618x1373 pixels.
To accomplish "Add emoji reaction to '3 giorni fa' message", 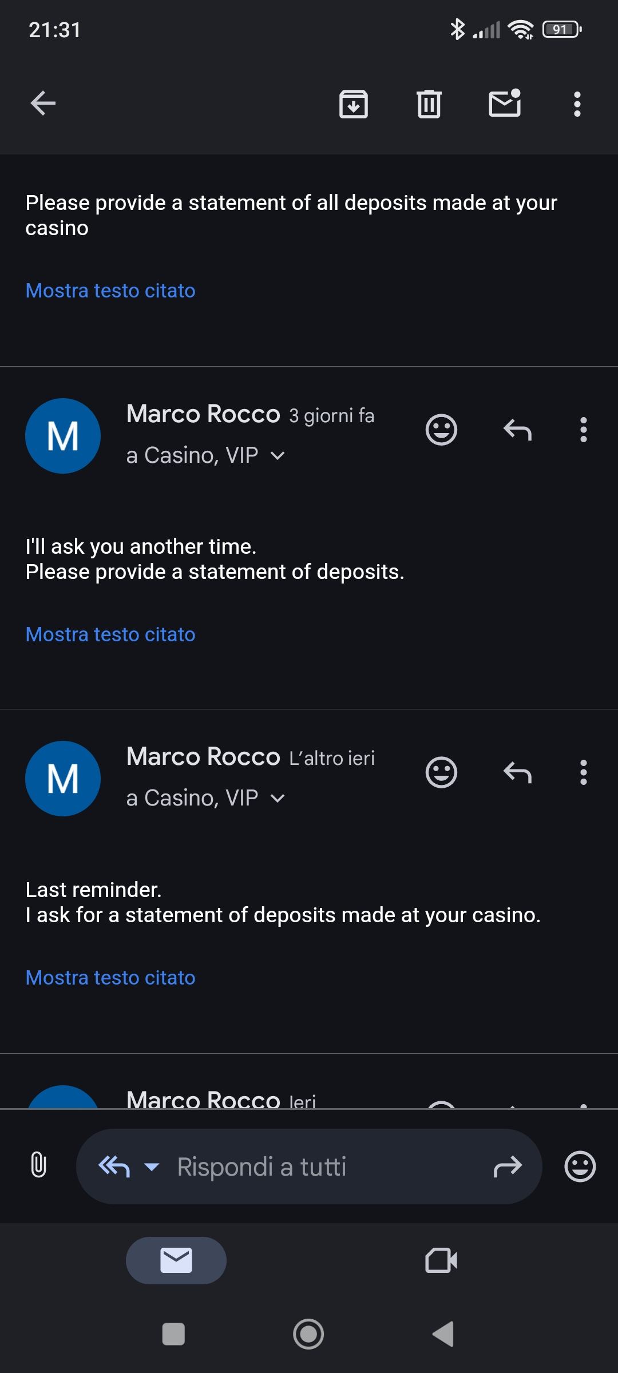I will pyautogui.click(x=441, y=430).
